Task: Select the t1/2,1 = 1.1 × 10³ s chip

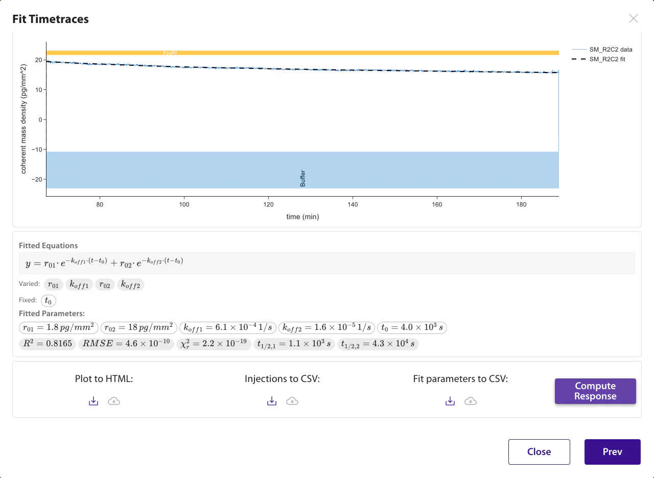Action: coord(294,344)
